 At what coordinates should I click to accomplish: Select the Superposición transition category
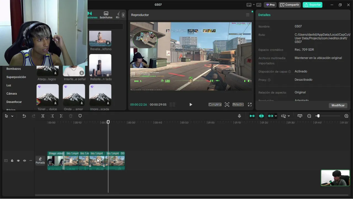(16, 77)
